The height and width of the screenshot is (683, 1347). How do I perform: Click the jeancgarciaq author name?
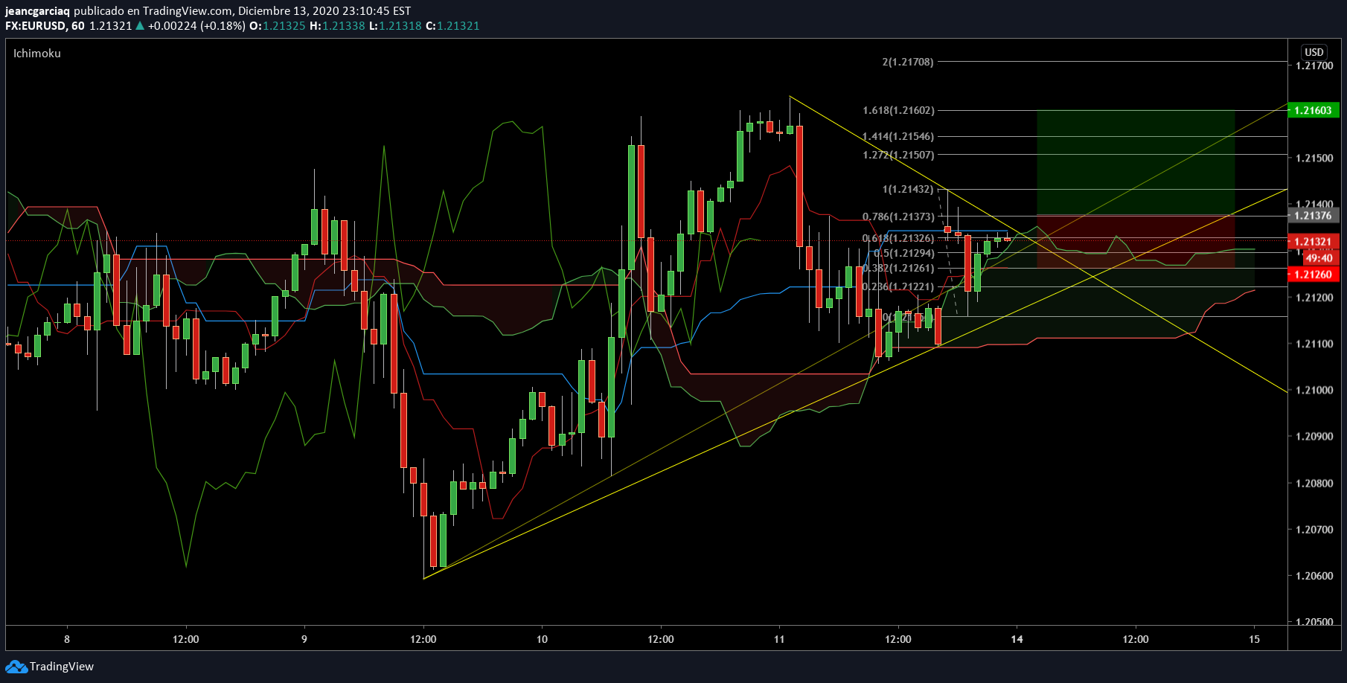click(x=37, y=11)
